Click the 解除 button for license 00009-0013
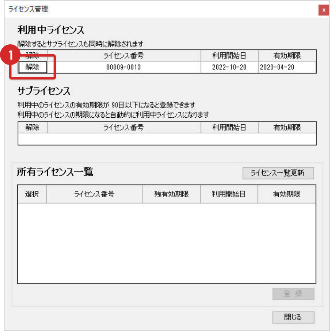Image resolution: width=330 pixels, height=331 pixels. (x=33, y=67)
